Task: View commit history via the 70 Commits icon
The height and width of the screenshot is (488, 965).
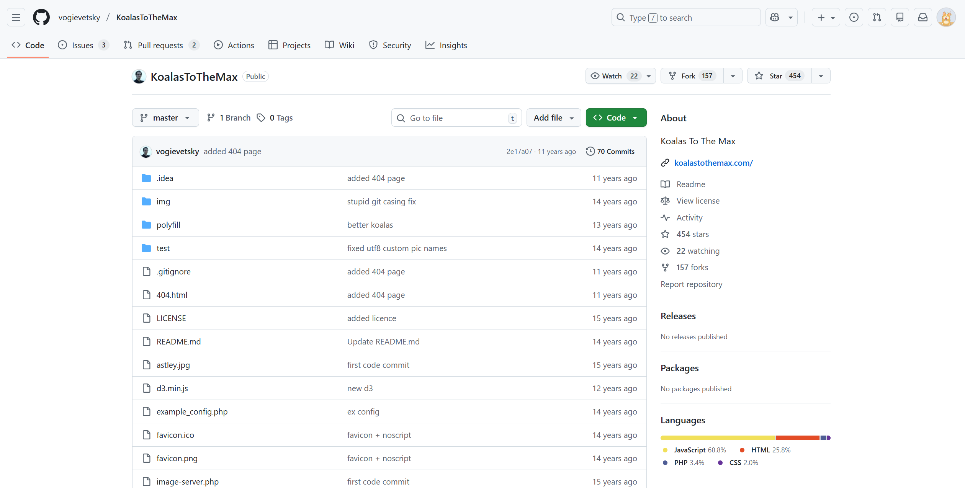Action: pyautogui.click(x=590, y=151)
